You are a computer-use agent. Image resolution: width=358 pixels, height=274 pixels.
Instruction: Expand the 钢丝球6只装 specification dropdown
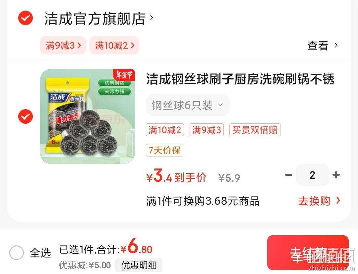187,105
